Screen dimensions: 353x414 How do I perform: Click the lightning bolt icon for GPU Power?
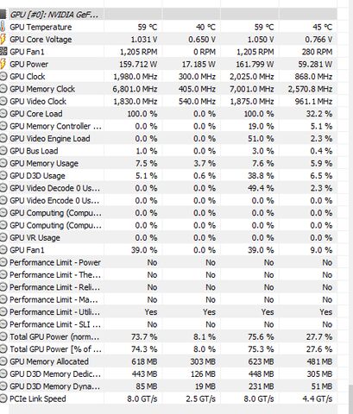tap(3, 64)
